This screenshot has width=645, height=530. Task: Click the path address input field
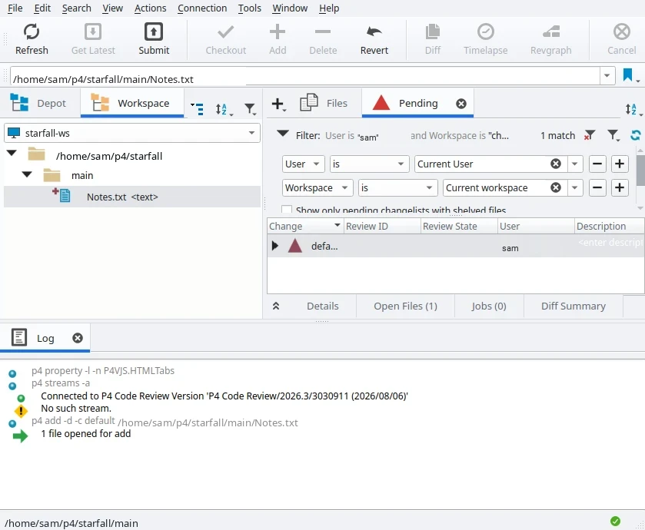click(x=304, y=76)
